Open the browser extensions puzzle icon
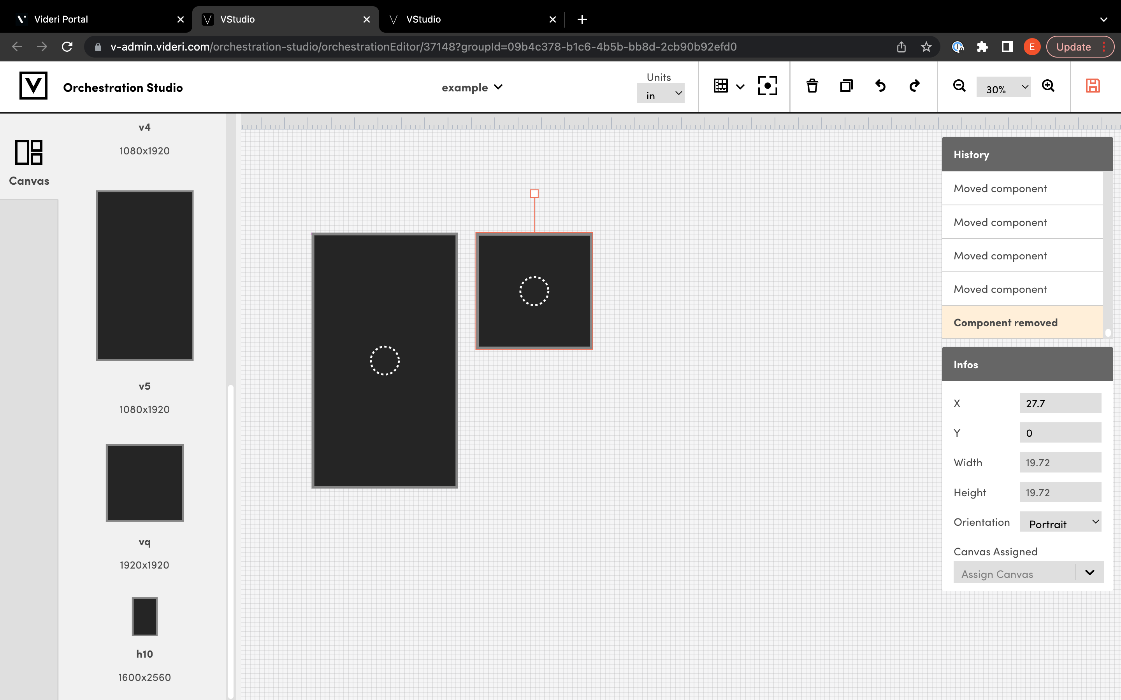This screenshot has width=1121, height=700. pos(982,47)
